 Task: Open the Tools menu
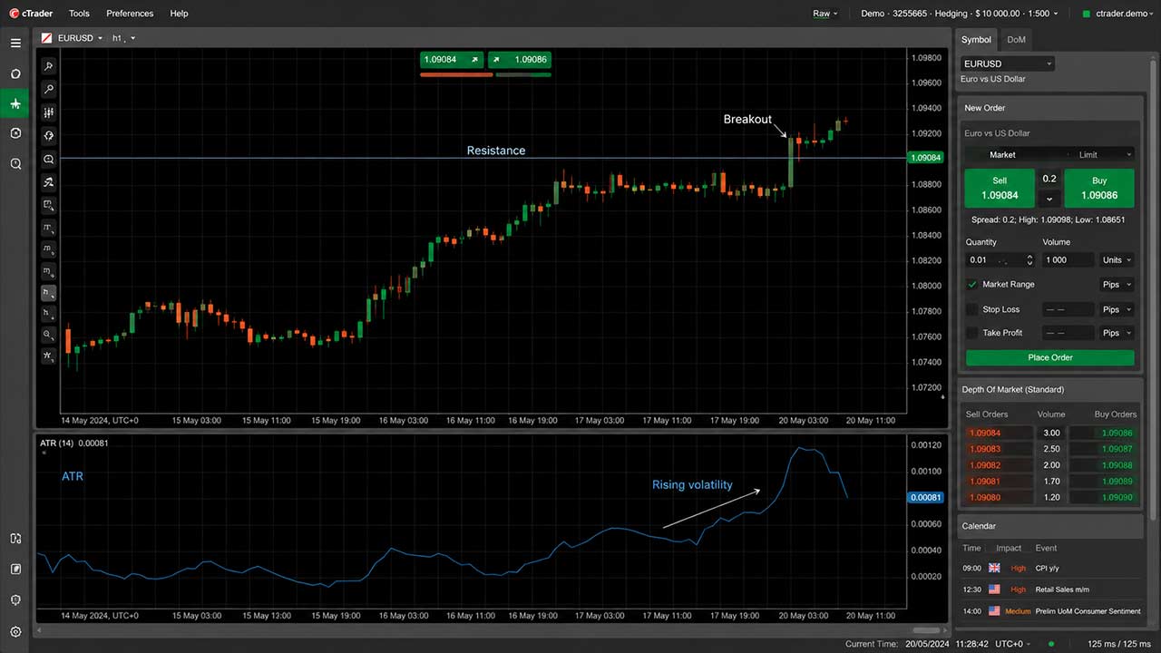pyautogui.click(x=79, y=14)
